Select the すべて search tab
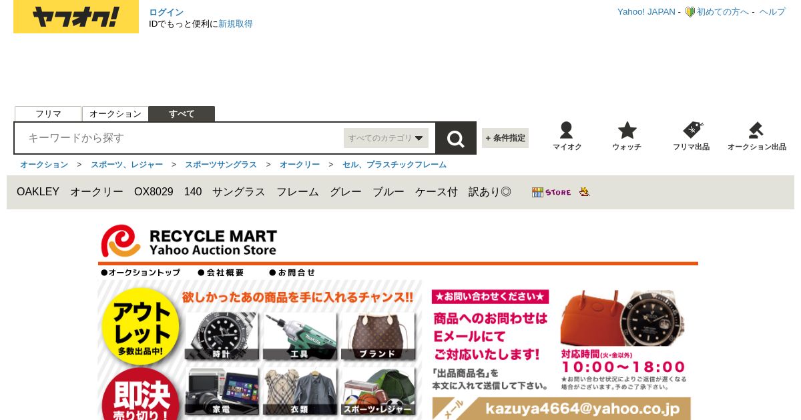801x420 pixels. pyautogui.click(x=182, y=114)
